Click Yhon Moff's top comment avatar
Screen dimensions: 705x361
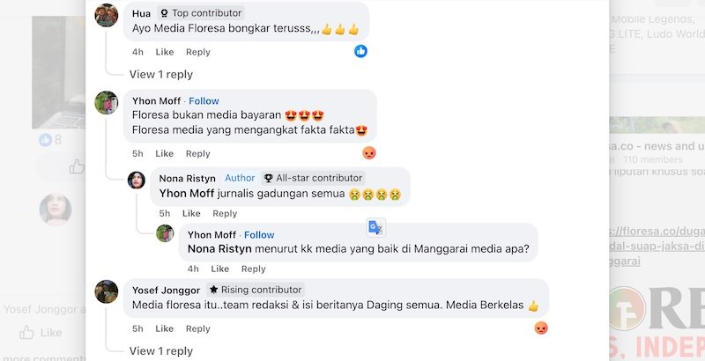coord(107,102)
